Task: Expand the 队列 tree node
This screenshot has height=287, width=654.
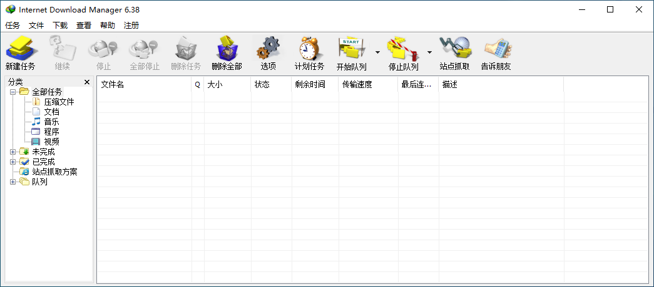Action: point(13,182)
